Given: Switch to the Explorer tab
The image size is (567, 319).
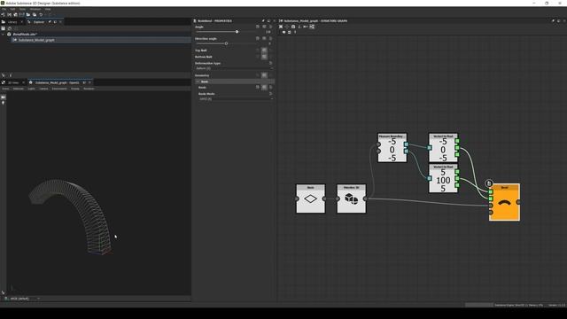Looking at the screenshot, I should pos(39,22).
